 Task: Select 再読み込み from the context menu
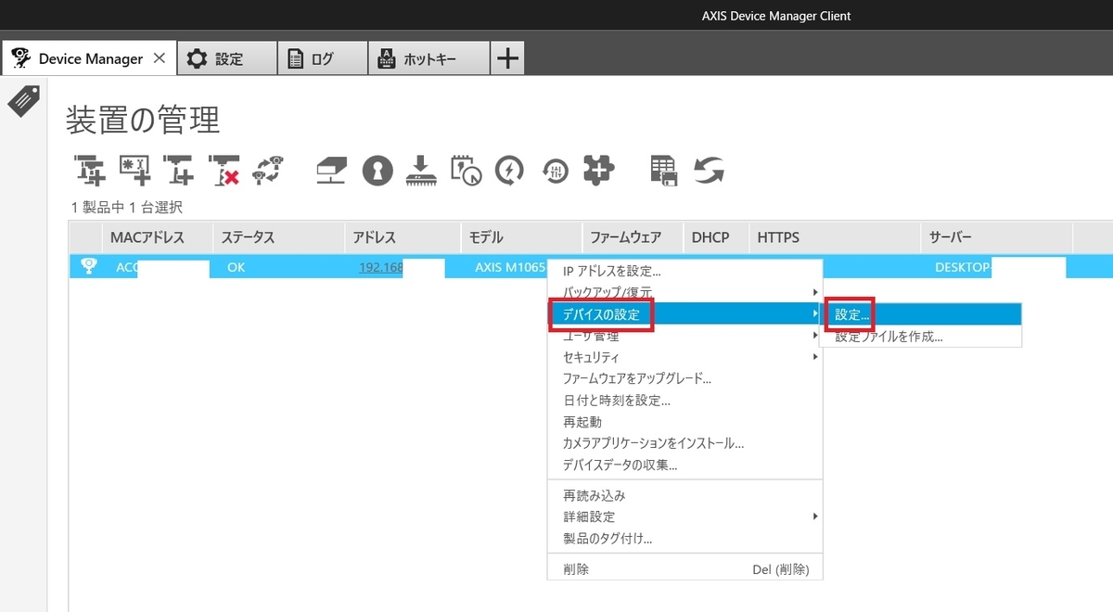(x=684, y=495)
